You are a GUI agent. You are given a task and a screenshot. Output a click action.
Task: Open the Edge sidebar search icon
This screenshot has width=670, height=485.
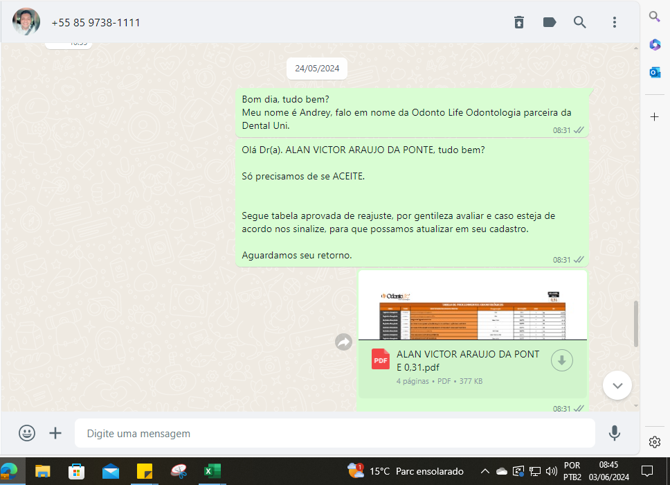(654, 17)
